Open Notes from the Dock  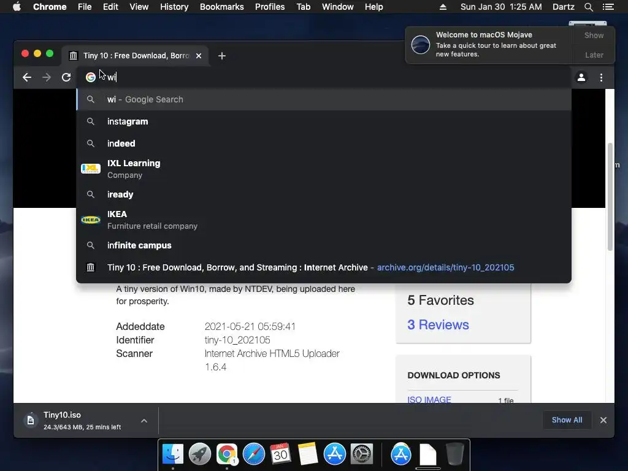307,454
